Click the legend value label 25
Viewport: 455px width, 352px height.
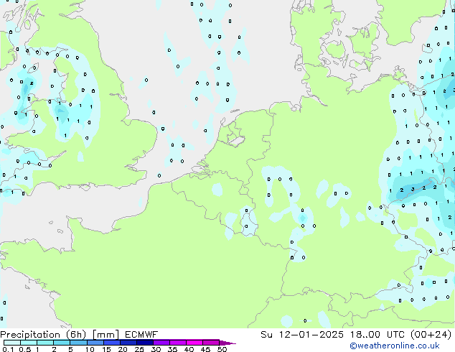point(139,349)
